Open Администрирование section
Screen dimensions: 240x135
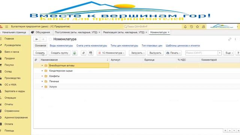(16, 117)
